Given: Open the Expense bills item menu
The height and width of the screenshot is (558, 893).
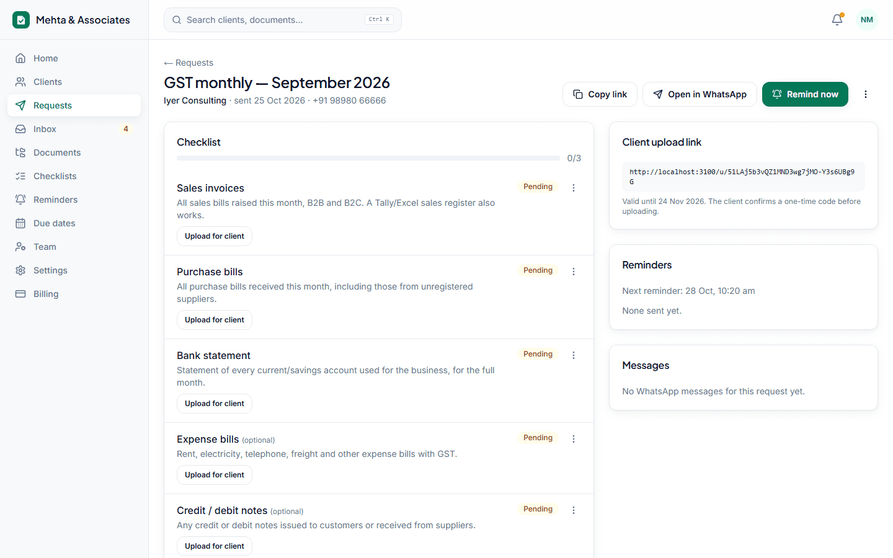Looking at the screenshot, I should pyautogui.click(x=574, y=439).
